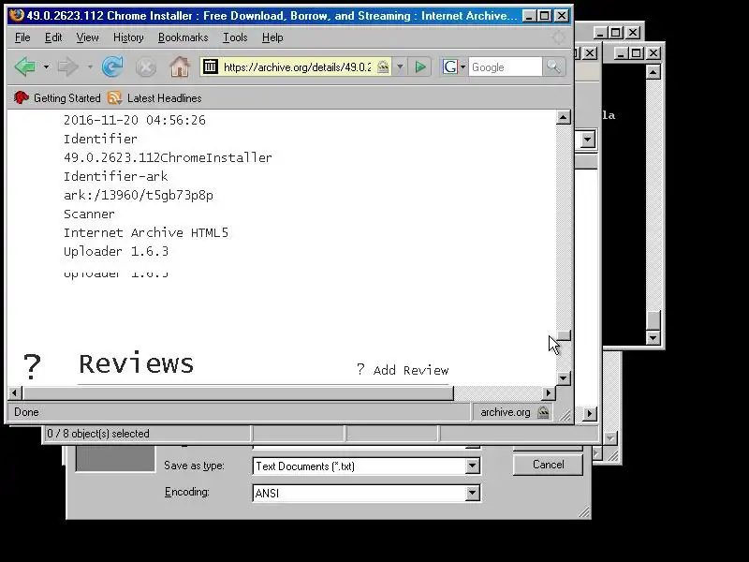
Task: Open the Tools menu
Action: tap(235, 37)
